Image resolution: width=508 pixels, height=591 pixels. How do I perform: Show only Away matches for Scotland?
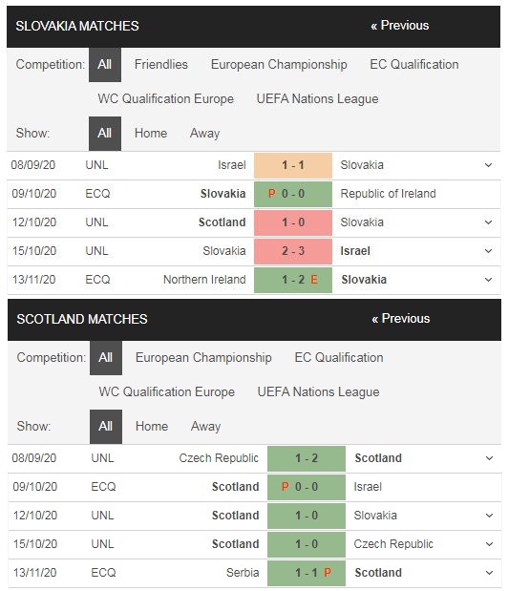click(205, 426)
